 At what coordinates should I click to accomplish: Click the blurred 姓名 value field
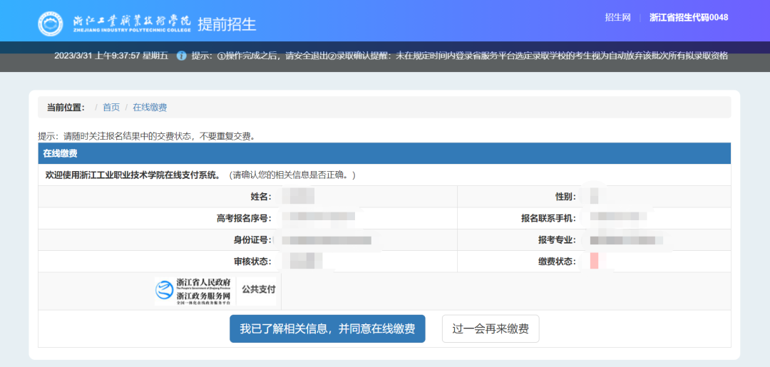click(x=298, y=197)
